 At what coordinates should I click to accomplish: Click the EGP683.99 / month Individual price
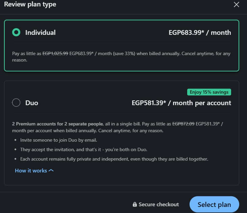pos(200,32)
